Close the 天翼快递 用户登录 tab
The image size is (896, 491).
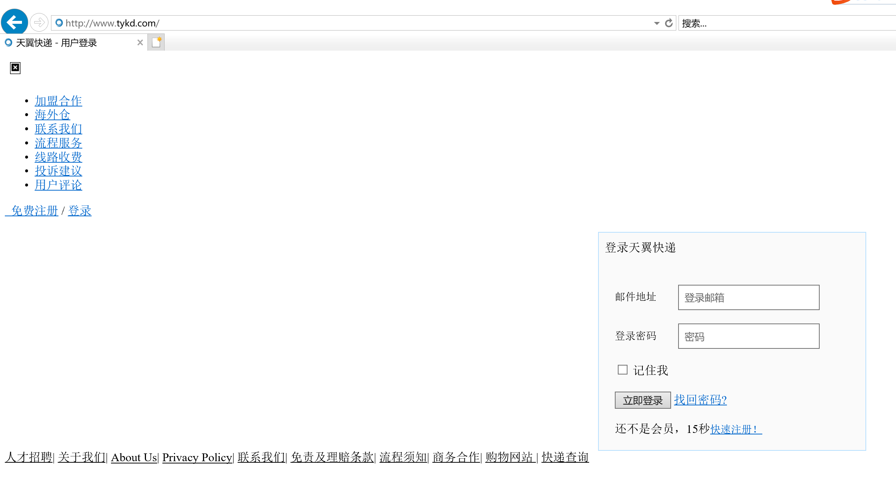point(140,42)
